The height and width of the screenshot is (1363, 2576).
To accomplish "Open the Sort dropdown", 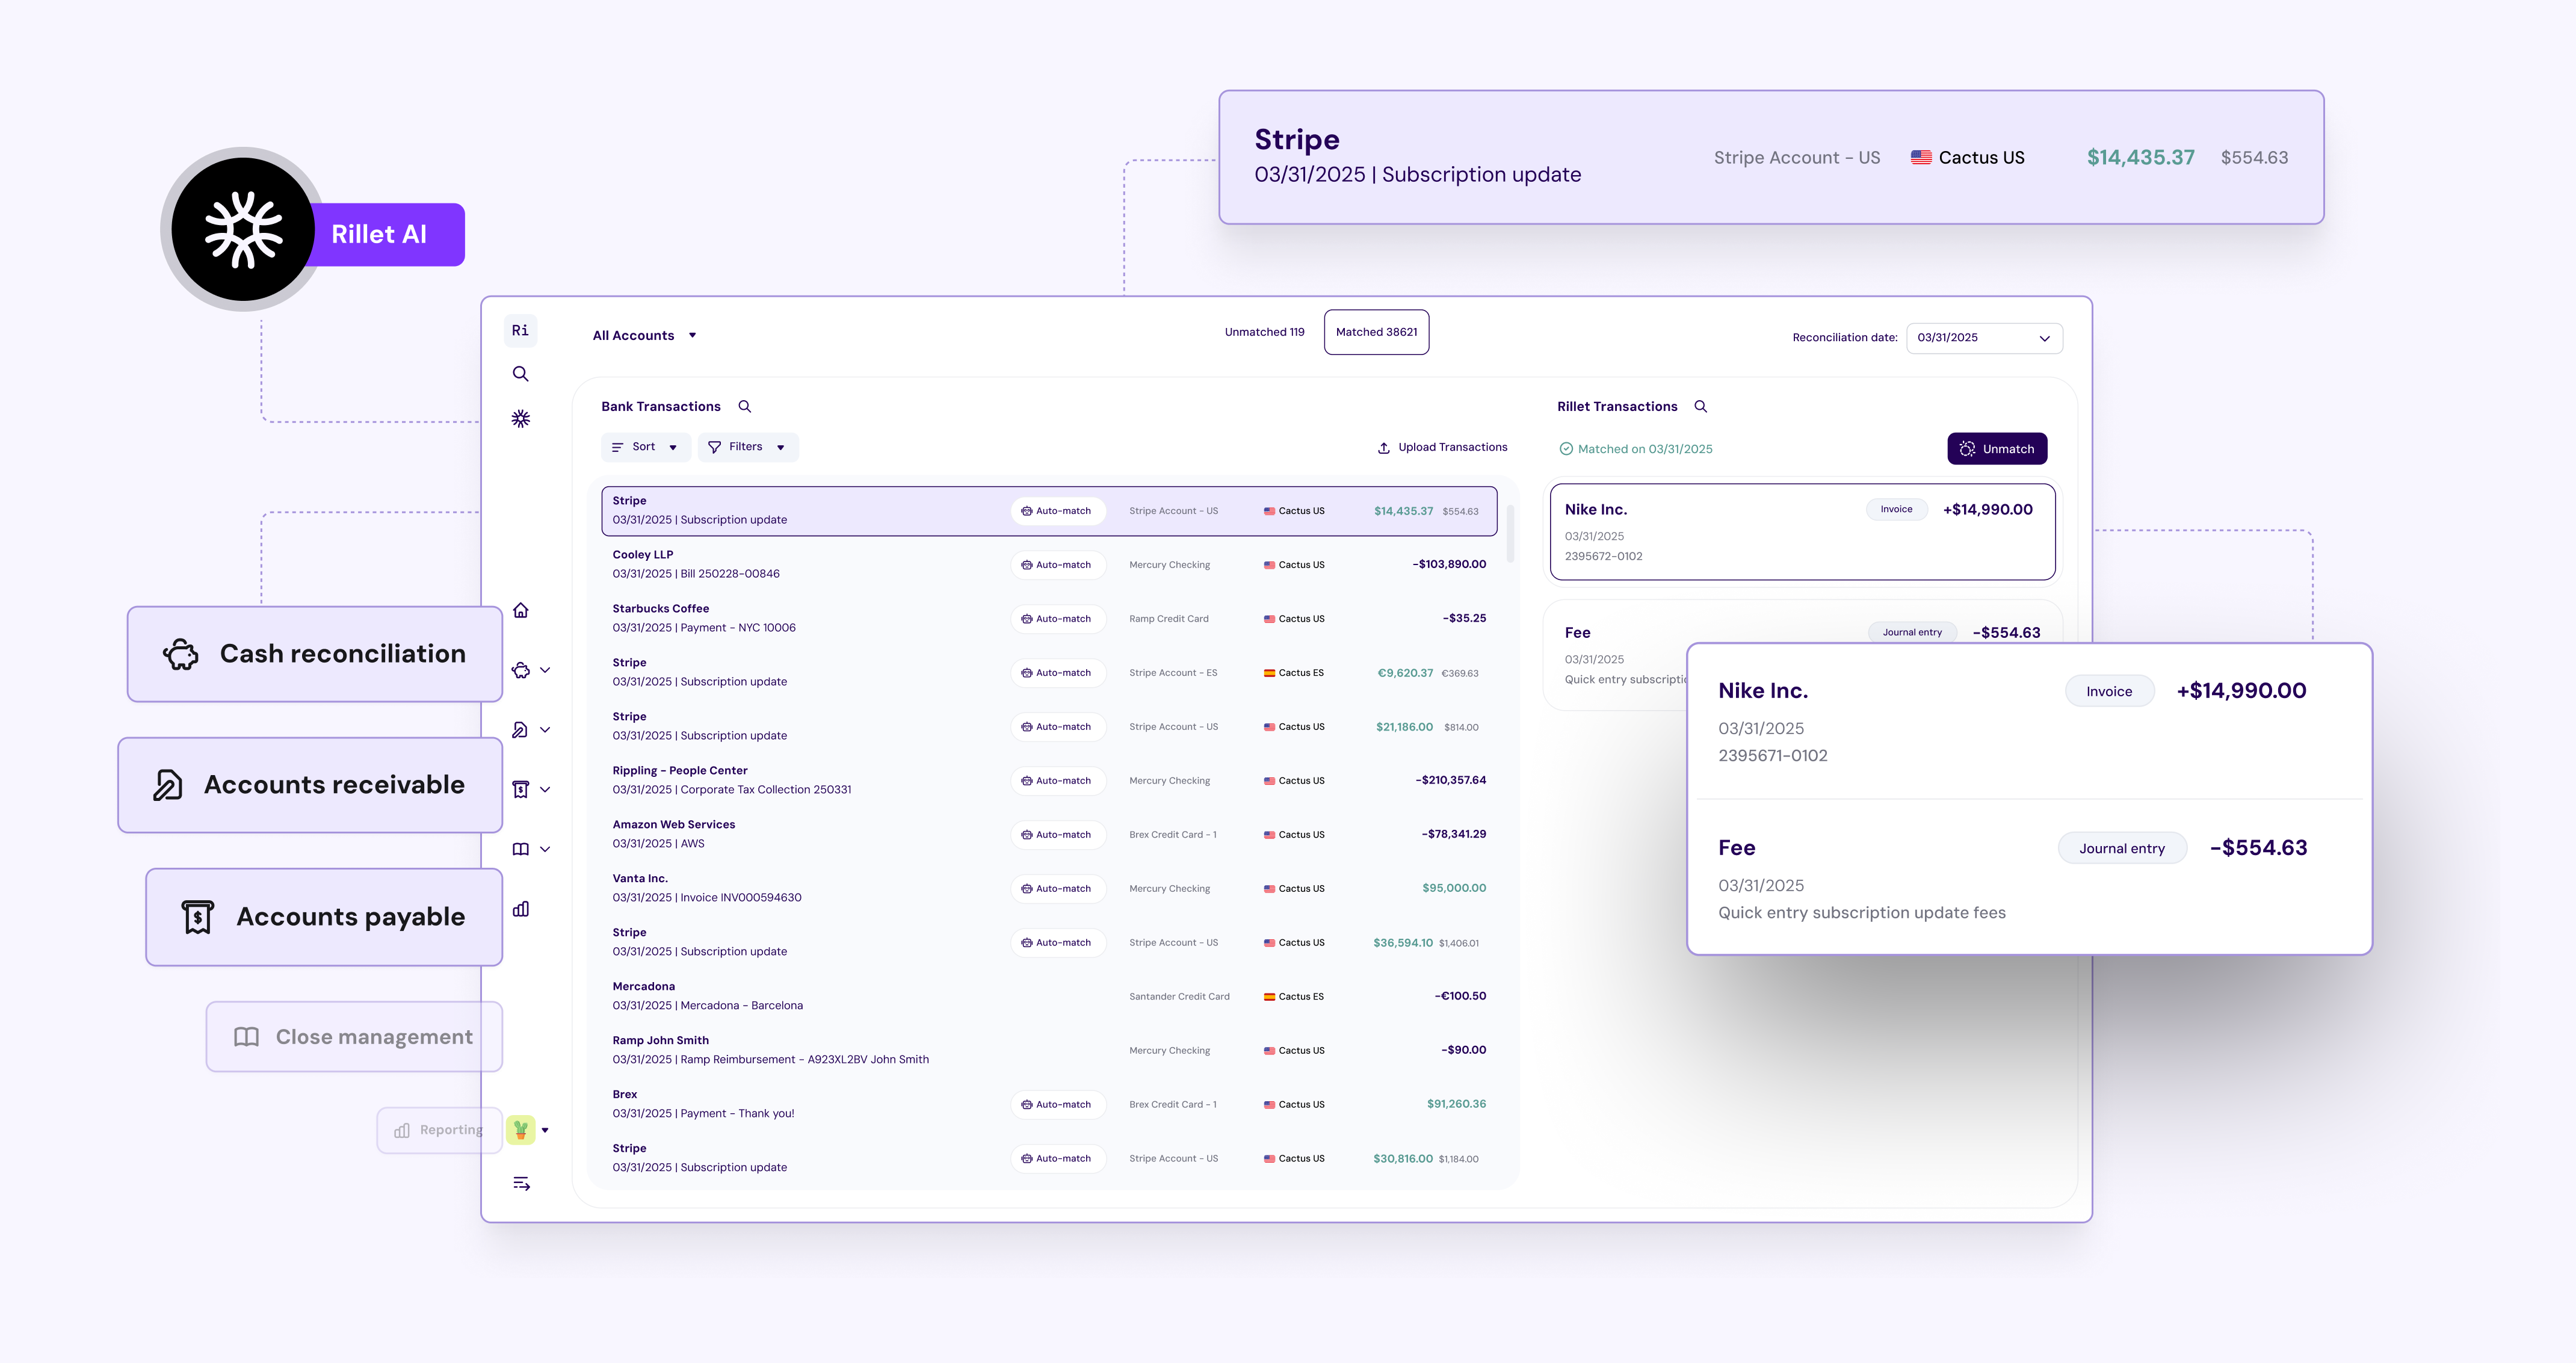I will click(645, 447).
